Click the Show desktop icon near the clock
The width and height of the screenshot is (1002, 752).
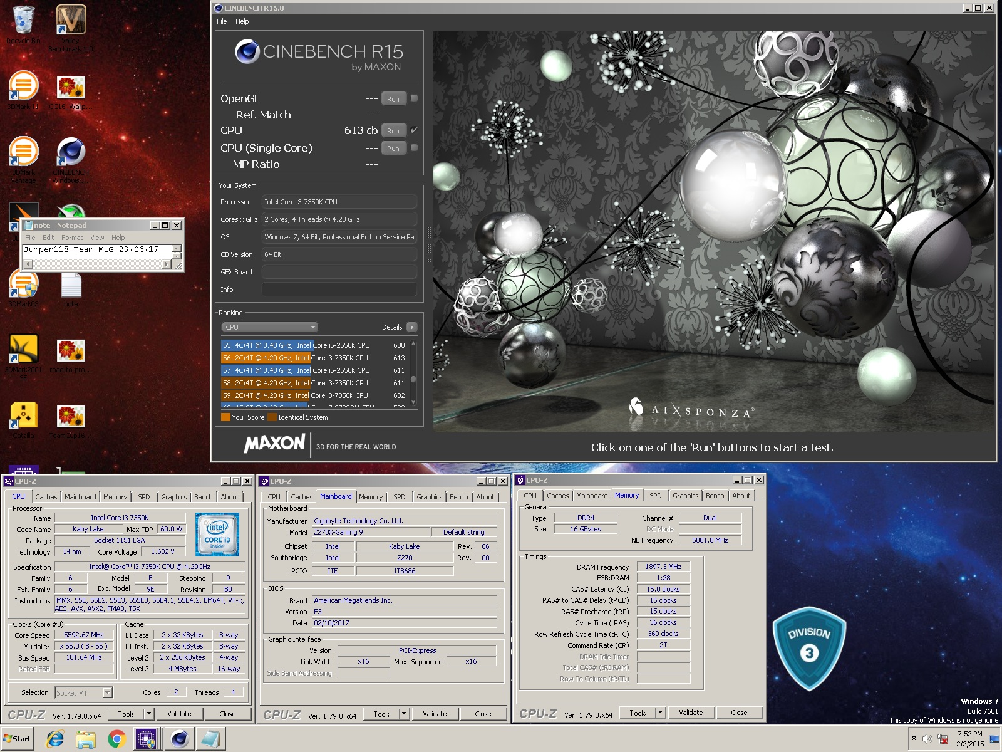[x=994, y=739]
